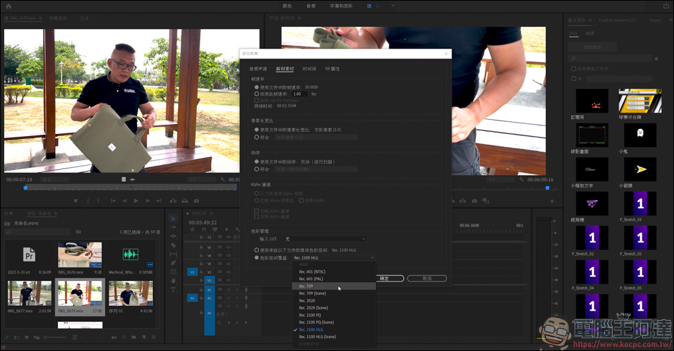
Task: Switch to the 时间码 tab
Action: 309,69
